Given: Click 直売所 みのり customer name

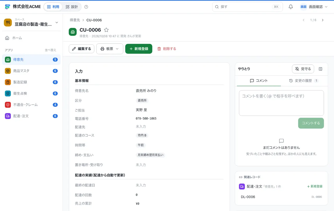Looking at the screenshot, I should (x=146, y=91).
